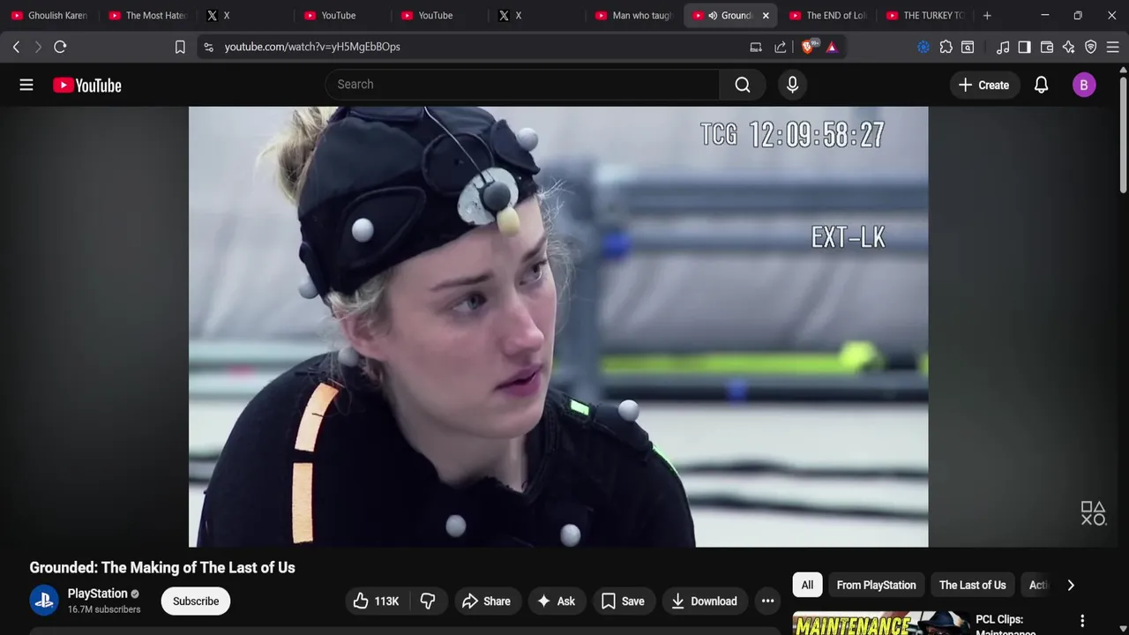This screenshot has height=635, width=1129.
Task: Start voice search with the microphone
Action: click(x=792, y=85)
